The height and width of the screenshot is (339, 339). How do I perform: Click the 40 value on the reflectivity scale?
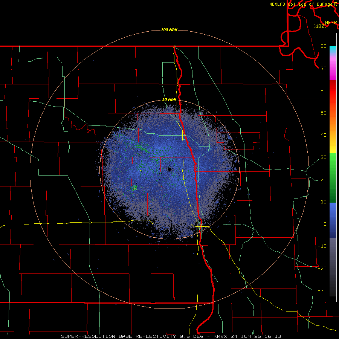(x=324, y=135)
